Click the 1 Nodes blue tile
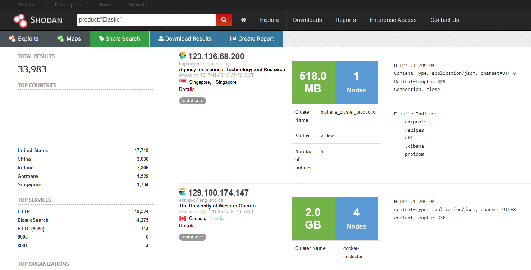The height and width of the screenshot is (270, 531). [356, 82]
